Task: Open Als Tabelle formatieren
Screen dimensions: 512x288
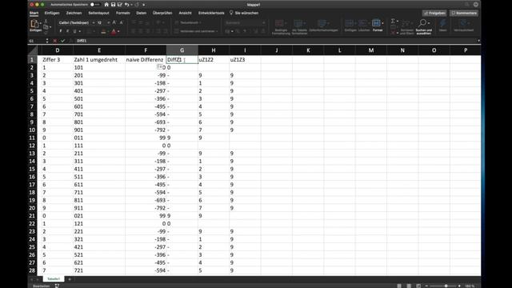Action: coord(299,26)
